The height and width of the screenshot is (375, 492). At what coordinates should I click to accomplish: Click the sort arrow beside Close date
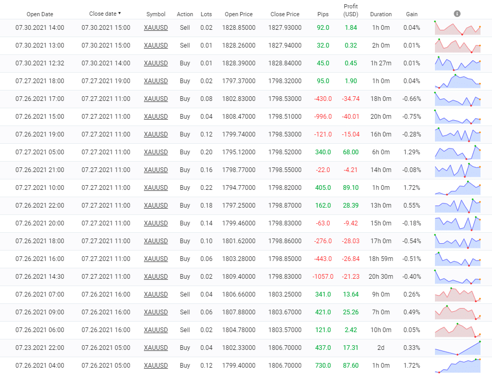click(x=120, y=14)
